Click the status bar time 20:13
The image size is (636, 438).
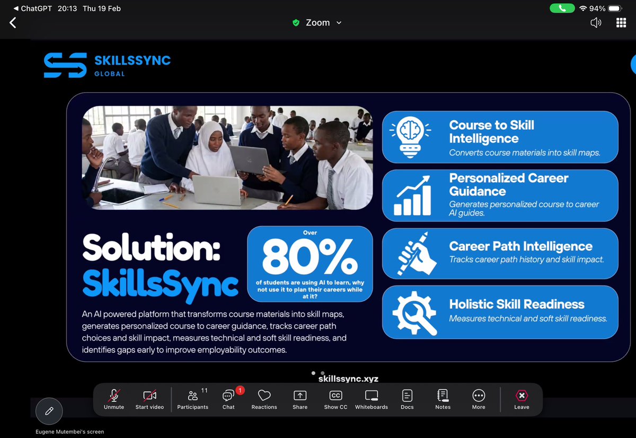click(x=66, y=8)
